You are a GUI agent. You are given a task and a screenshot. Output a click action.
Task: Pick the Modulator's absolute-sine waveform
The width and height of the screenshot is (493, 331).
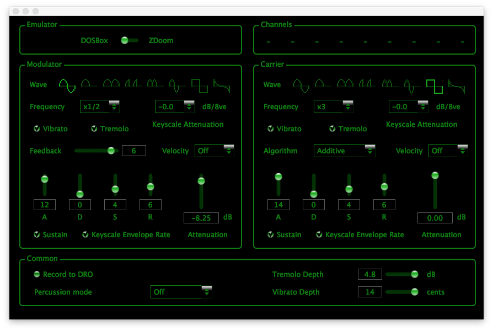pyautogui.click(x=111, y=85)
